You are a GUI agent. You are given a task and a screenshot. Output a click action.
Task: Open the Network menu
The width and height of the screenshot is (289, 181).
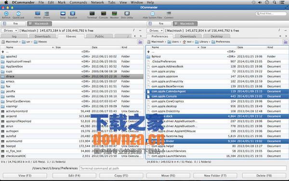point(97,2)
